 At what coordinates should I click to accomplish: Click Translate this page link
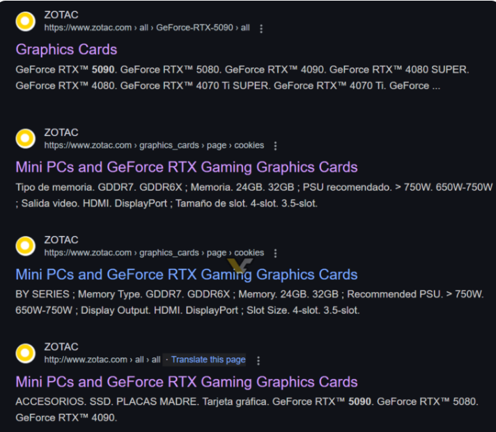click(208, 360)
